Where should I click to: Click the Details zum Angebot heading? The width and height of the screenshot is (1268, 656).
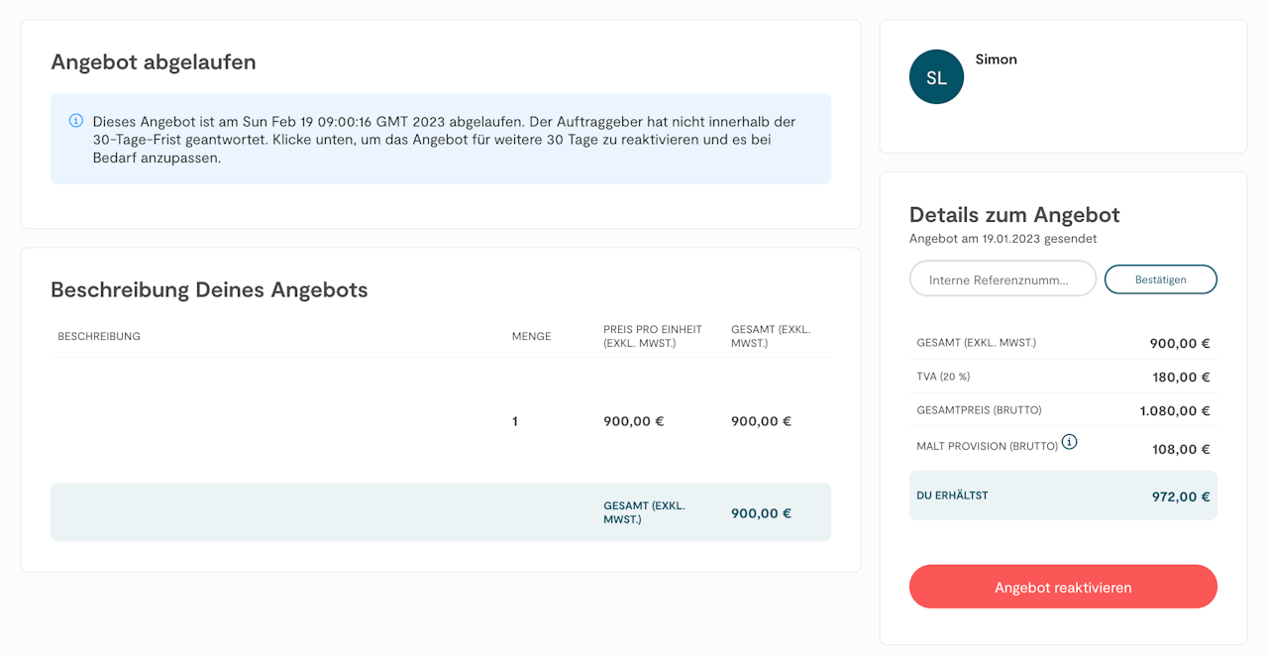point(1014,215)
